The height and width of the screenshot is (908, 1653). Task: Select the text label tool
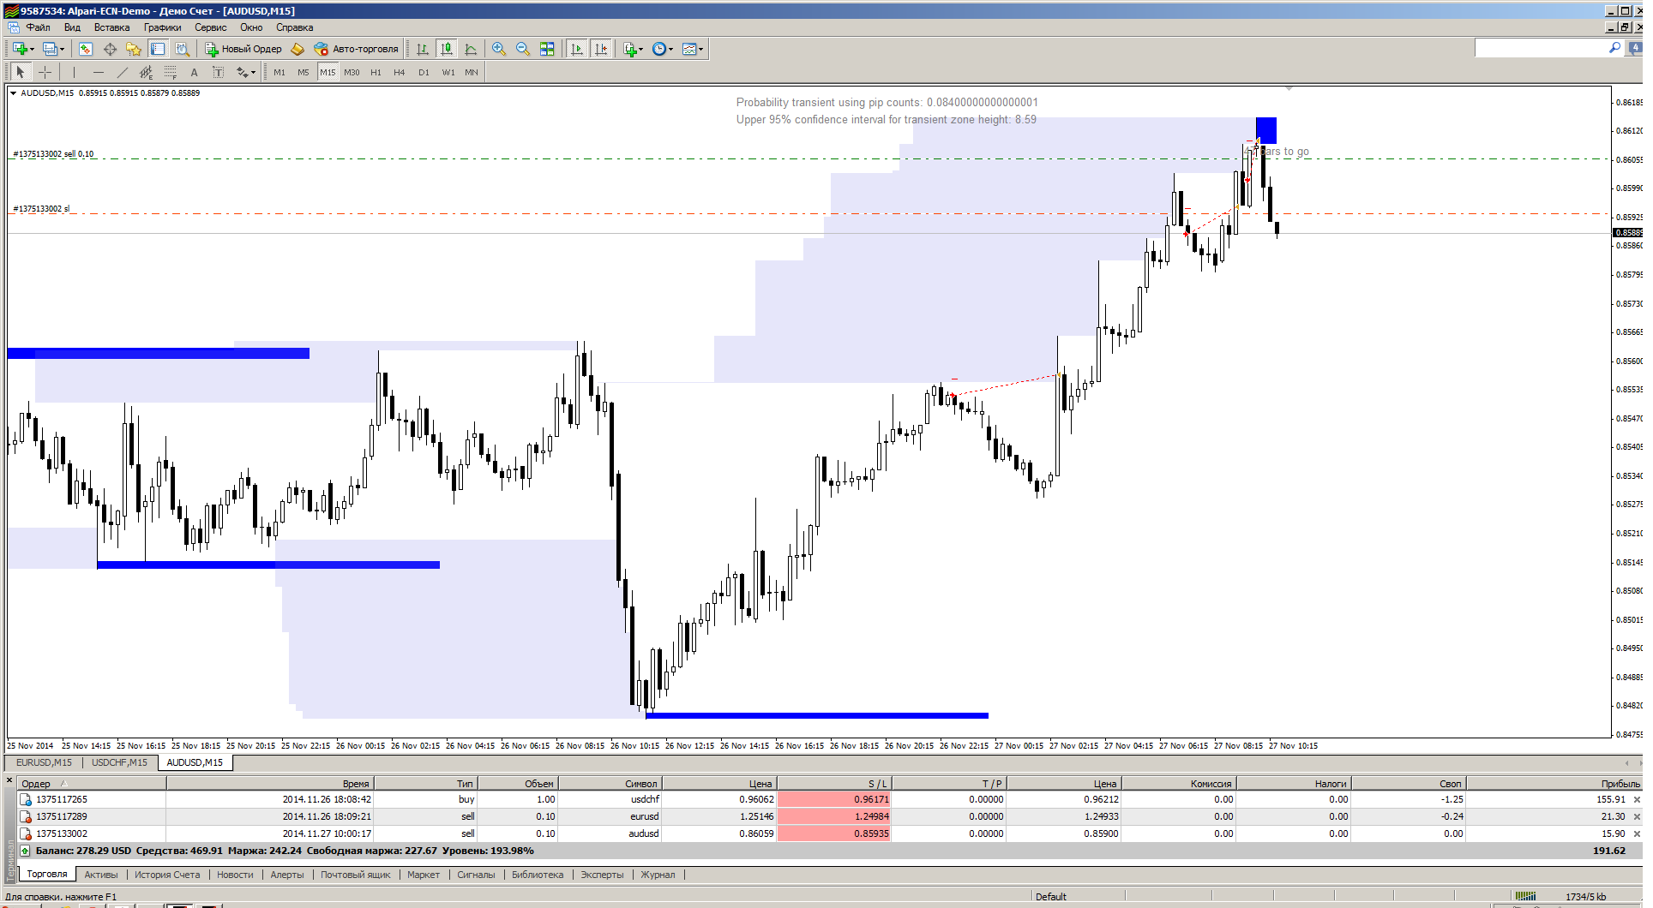tap(218, 72)
